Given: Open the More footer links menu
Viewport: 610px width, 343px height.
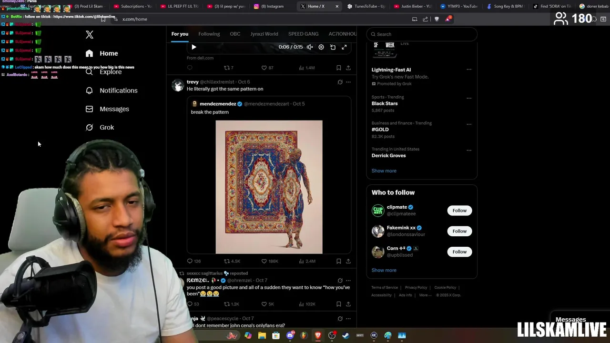Looking at the screenshot, I should point(424,295).
